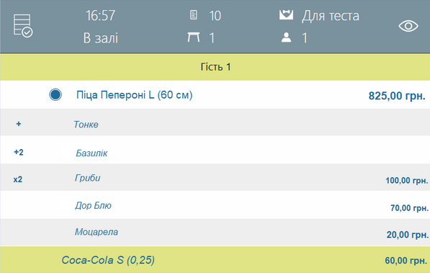
Task: Click the 16:57 order time
Action: tap(100, 15)
